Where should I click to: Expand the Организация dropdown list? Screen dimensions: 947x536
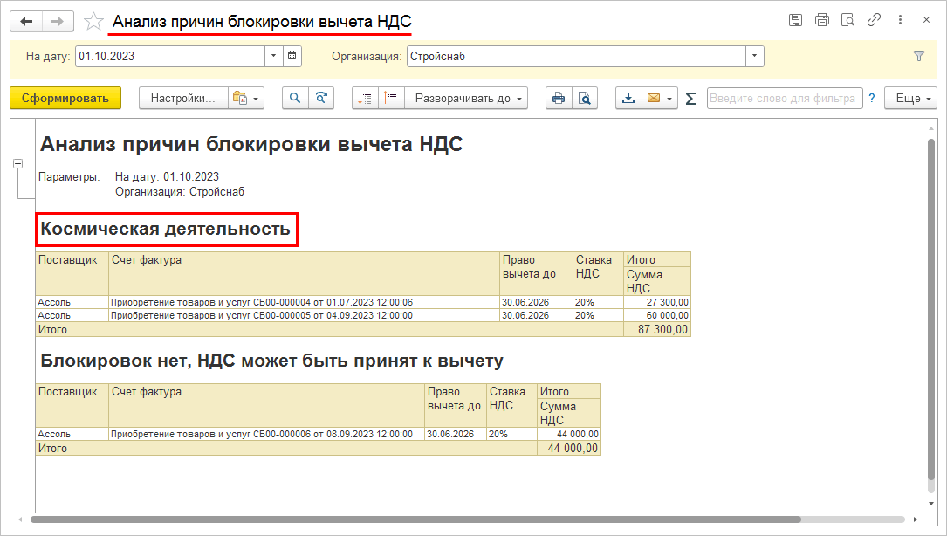click(755, 57)
